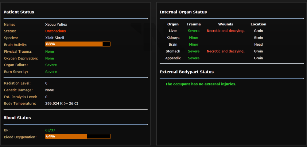The width and height of the screenshot is (307, 147).
Task: Click the Organ column header
Action: (x=173, y=24)
